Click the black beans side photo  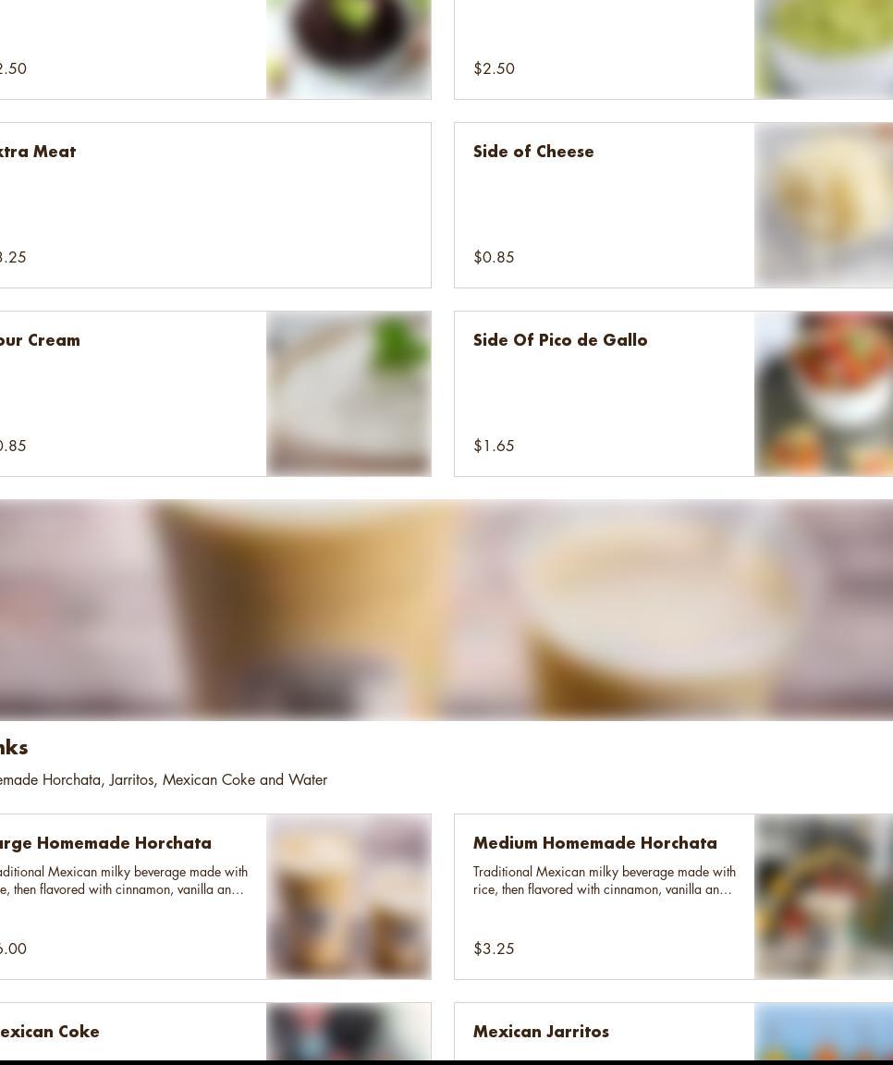tap(349, 49)
